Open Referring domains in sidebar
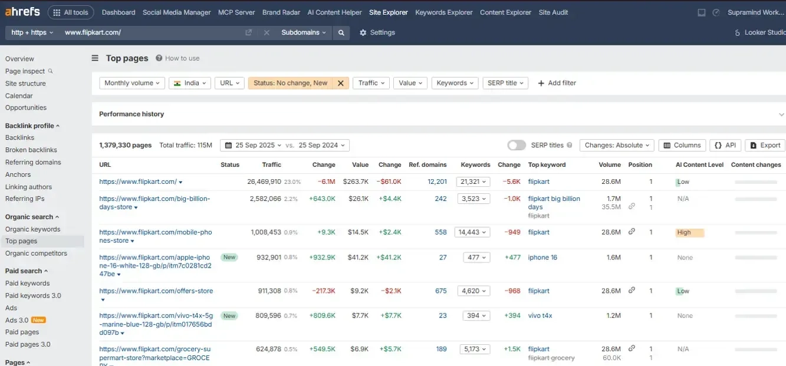 point(33,162)
